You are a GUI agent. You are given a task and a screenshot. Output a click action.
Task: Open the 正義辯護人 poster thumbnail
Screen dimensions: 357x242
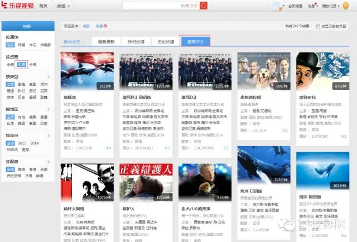pyautogui.click(x=146, y=182)
